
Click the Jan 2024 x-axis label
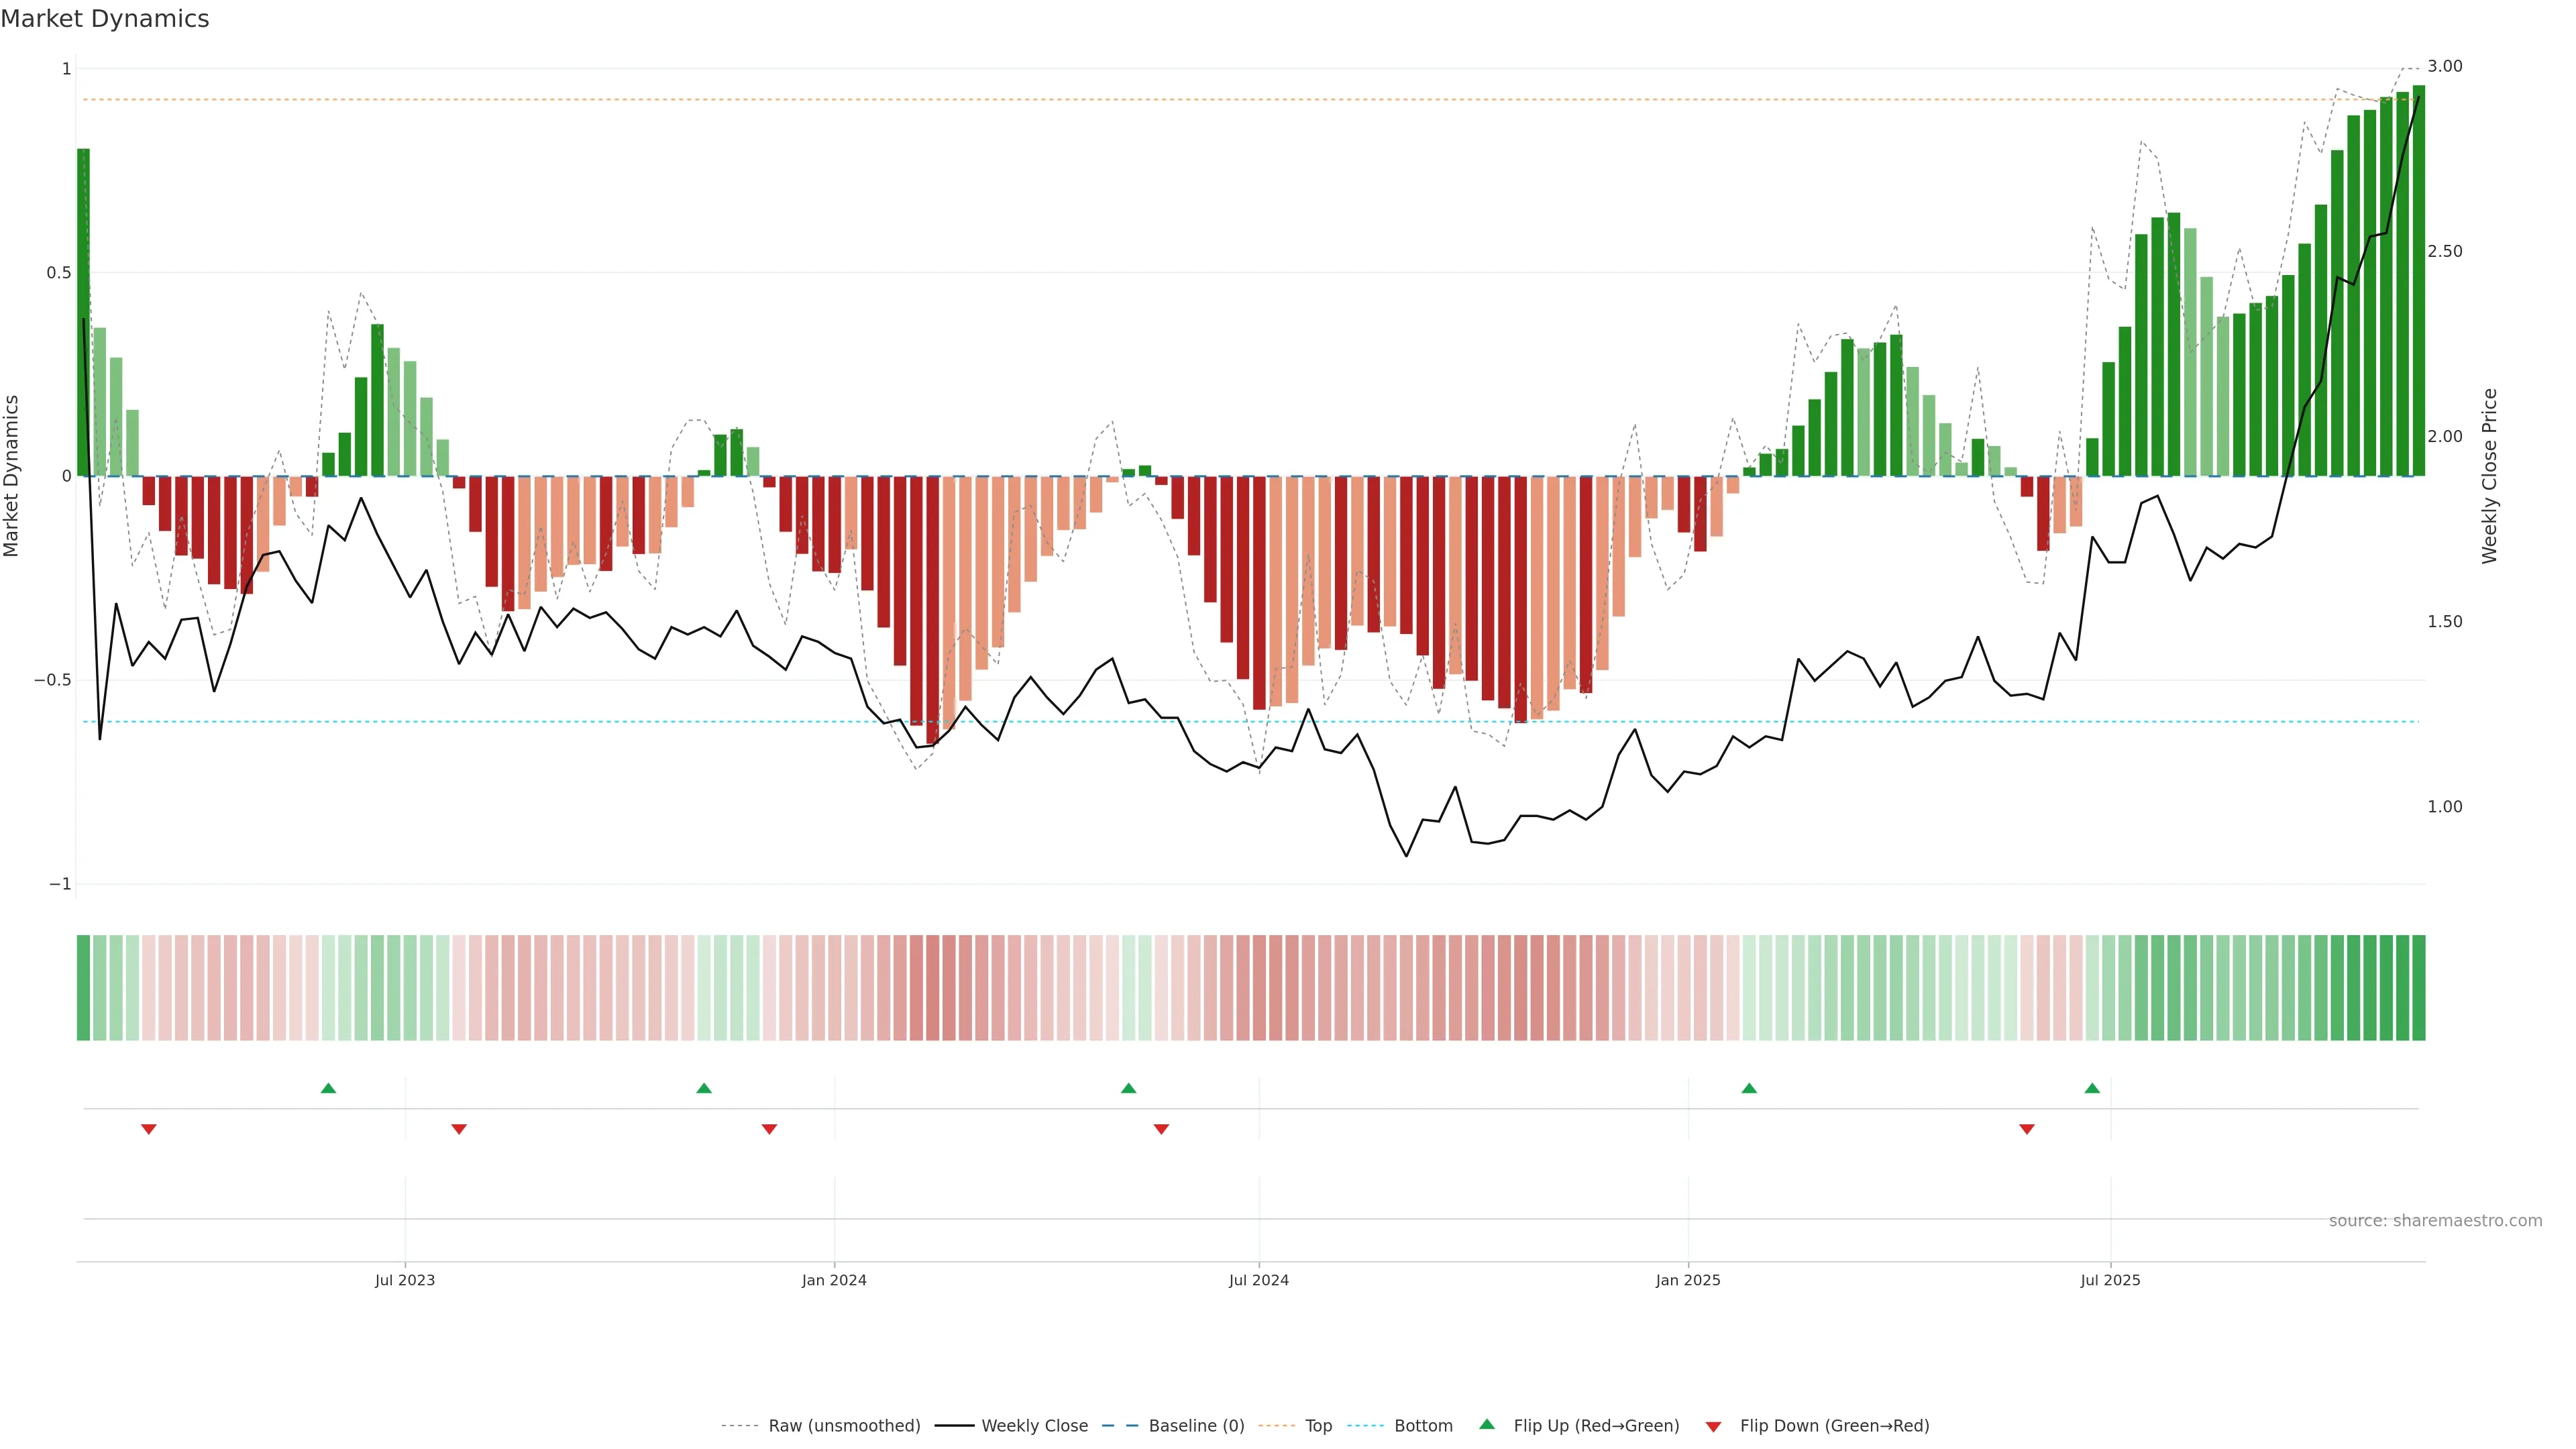(834, 1280)
